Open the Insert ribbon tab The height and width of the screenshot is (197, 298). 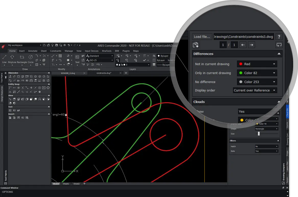[x=22, y=51]
